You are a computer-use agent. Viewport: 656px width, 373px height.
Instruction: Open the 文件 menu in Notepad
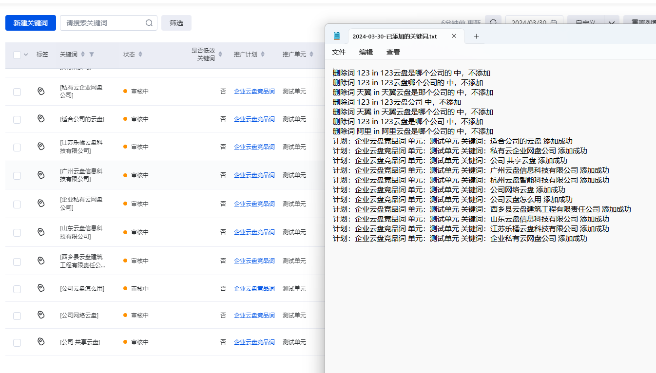(x=339, y=52)
